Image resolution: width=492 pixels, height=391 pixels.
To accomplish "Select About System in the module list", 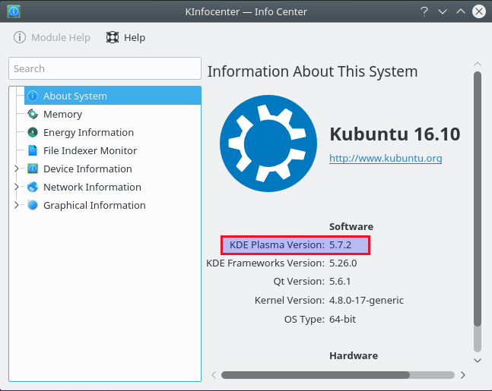I will (113, 96).
